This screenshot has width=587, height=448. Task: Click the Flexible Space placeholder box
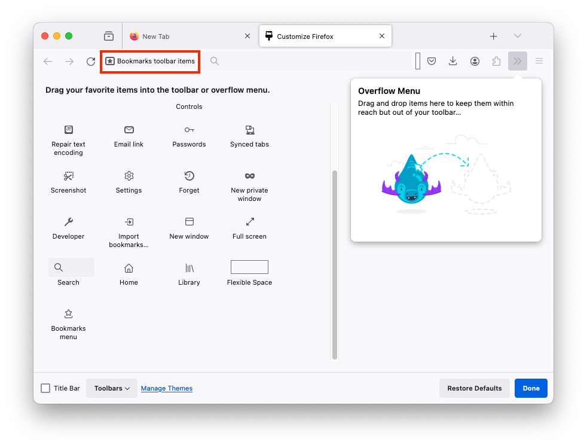[249, 267]
